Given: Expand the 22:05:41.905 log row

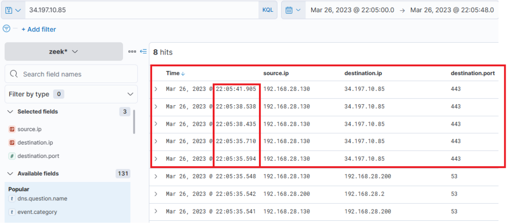Looking at the screenshot, I should coord(156,89).
